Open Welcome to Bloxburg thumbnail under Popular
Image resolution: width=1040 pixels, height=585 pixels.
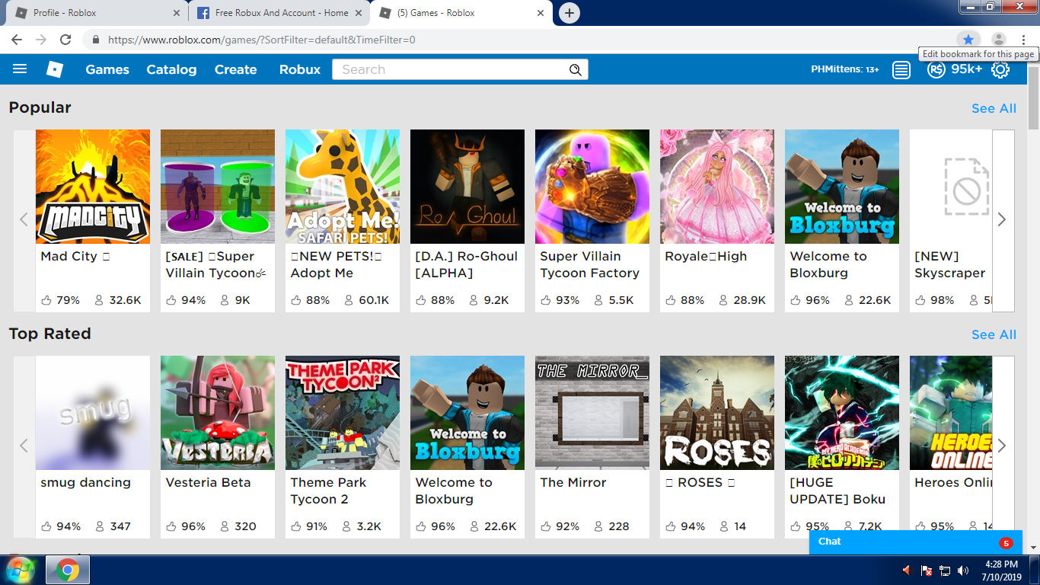click(x=842, y=187)
